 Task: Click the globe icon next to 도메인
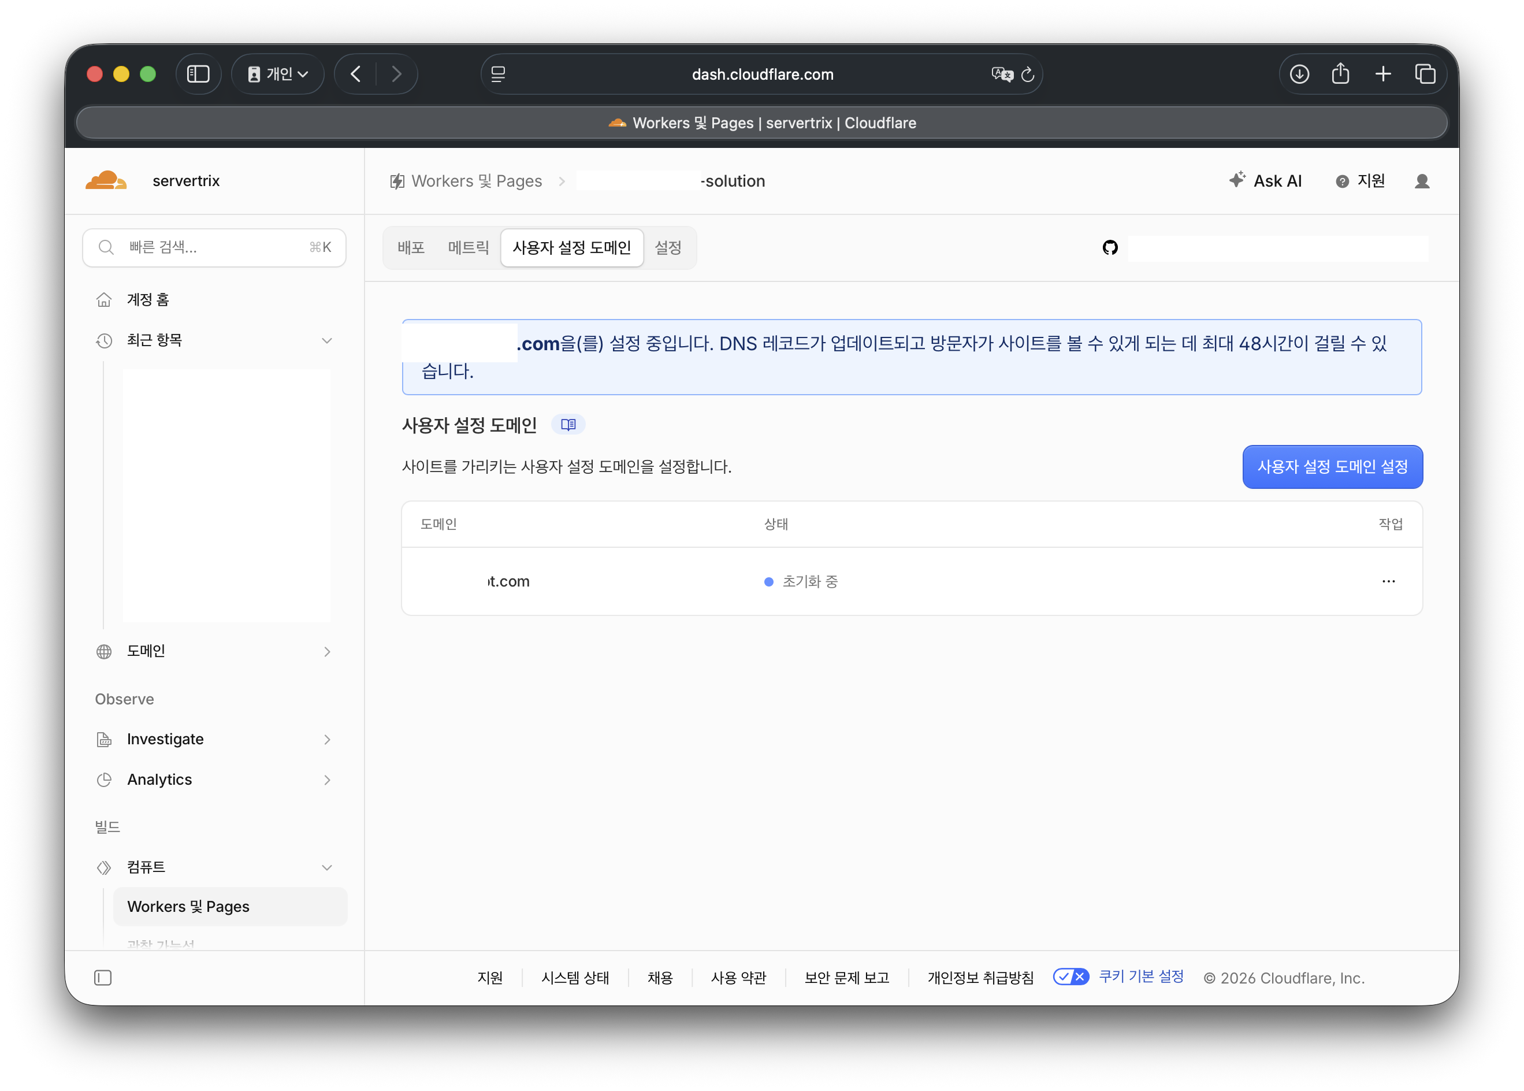(x=104, y=652)
